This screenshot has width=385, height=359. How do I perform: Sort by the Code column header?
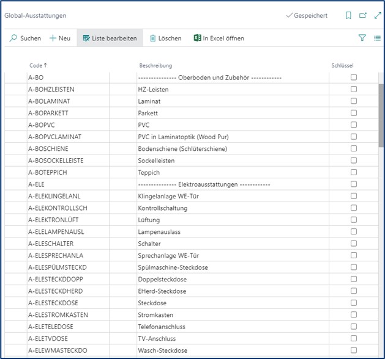[x=38, y=65]
